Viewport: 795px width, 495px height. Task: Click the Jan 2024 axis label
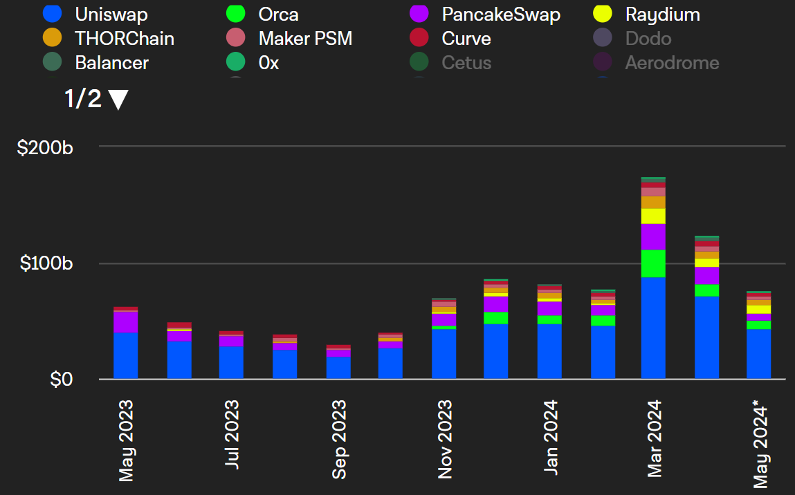click(x=551, y=437)
